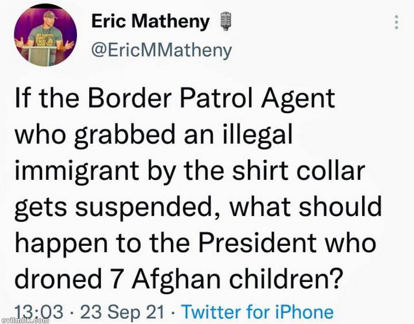Click the word President in the tweet
Viewport: 414px width, 324px height.
point(258,242)
